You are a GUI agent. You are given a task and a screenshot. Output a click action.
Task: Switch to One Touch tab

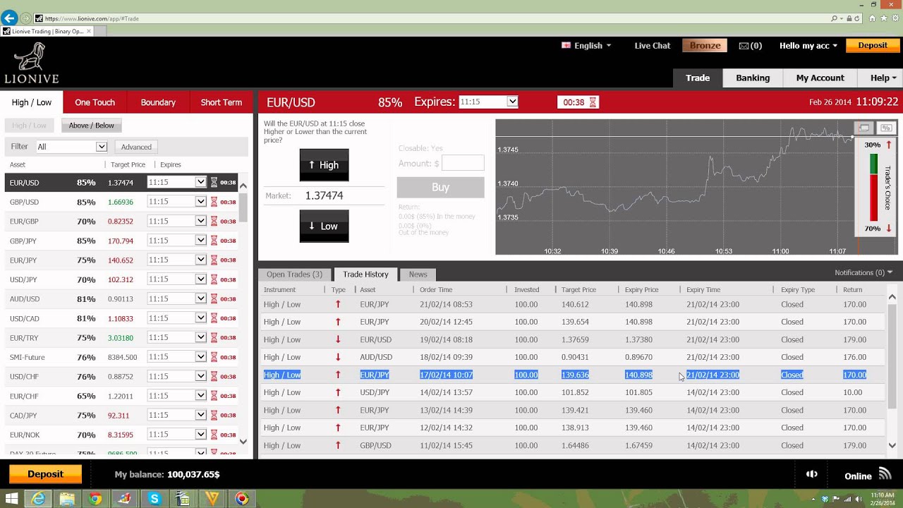click(x=95, y=102)
